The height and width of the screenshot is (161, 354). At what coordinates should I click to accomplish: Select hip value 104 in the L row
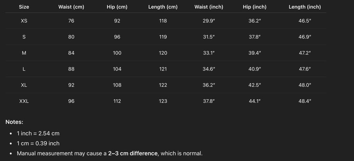click(x=117, y=69)
